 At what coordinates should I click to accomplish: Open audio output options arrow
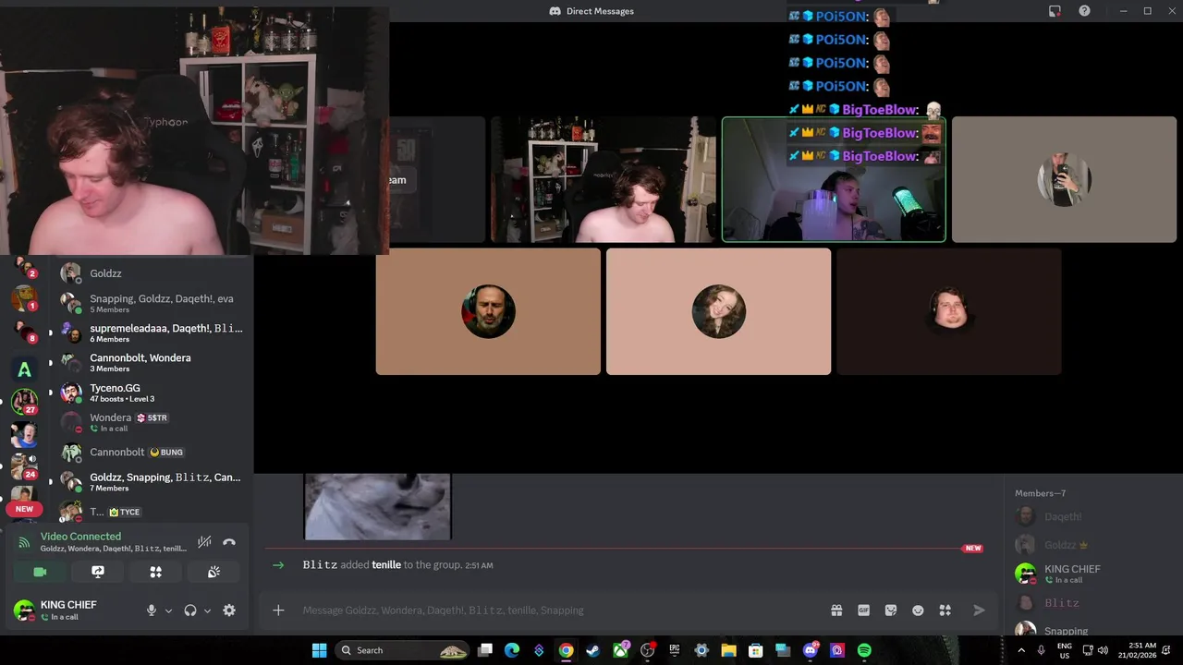point(207,611)
